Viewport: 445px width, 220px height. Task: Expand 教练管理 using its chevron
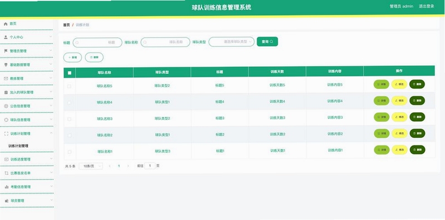[51, 78]
